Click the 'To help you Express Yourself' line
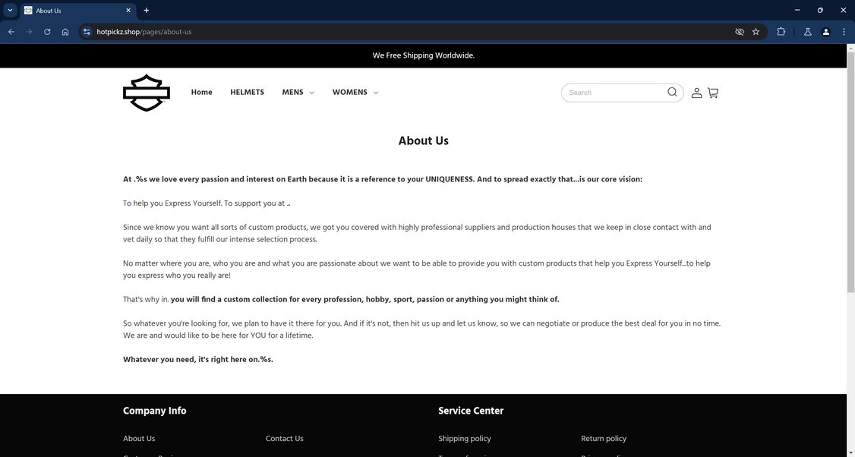 point(206,203)
